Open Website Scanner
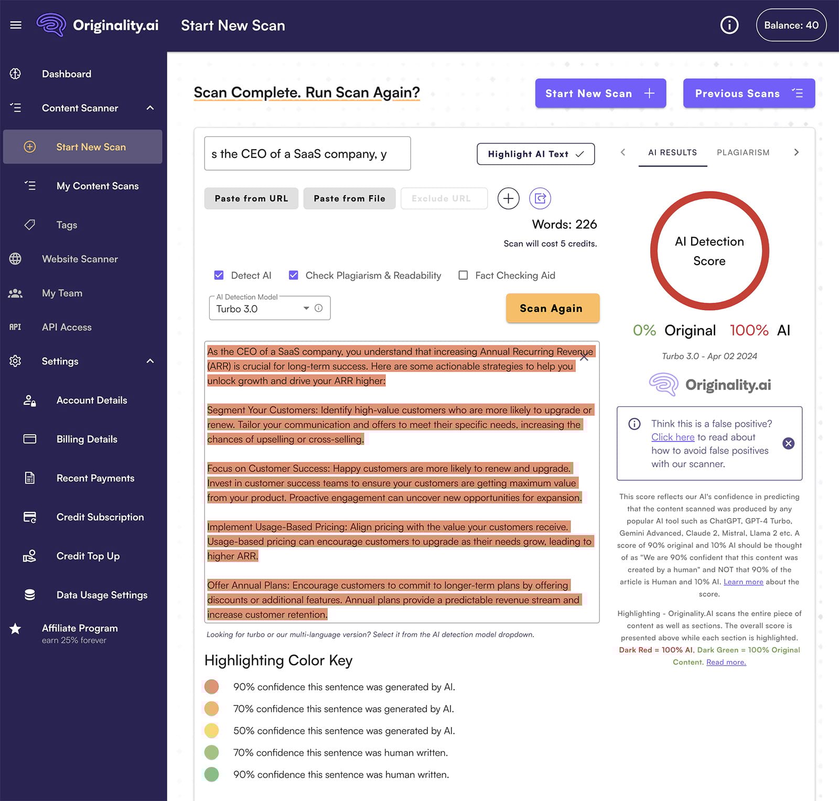Screen dimensions: 839x801 [x=80, y=259]
